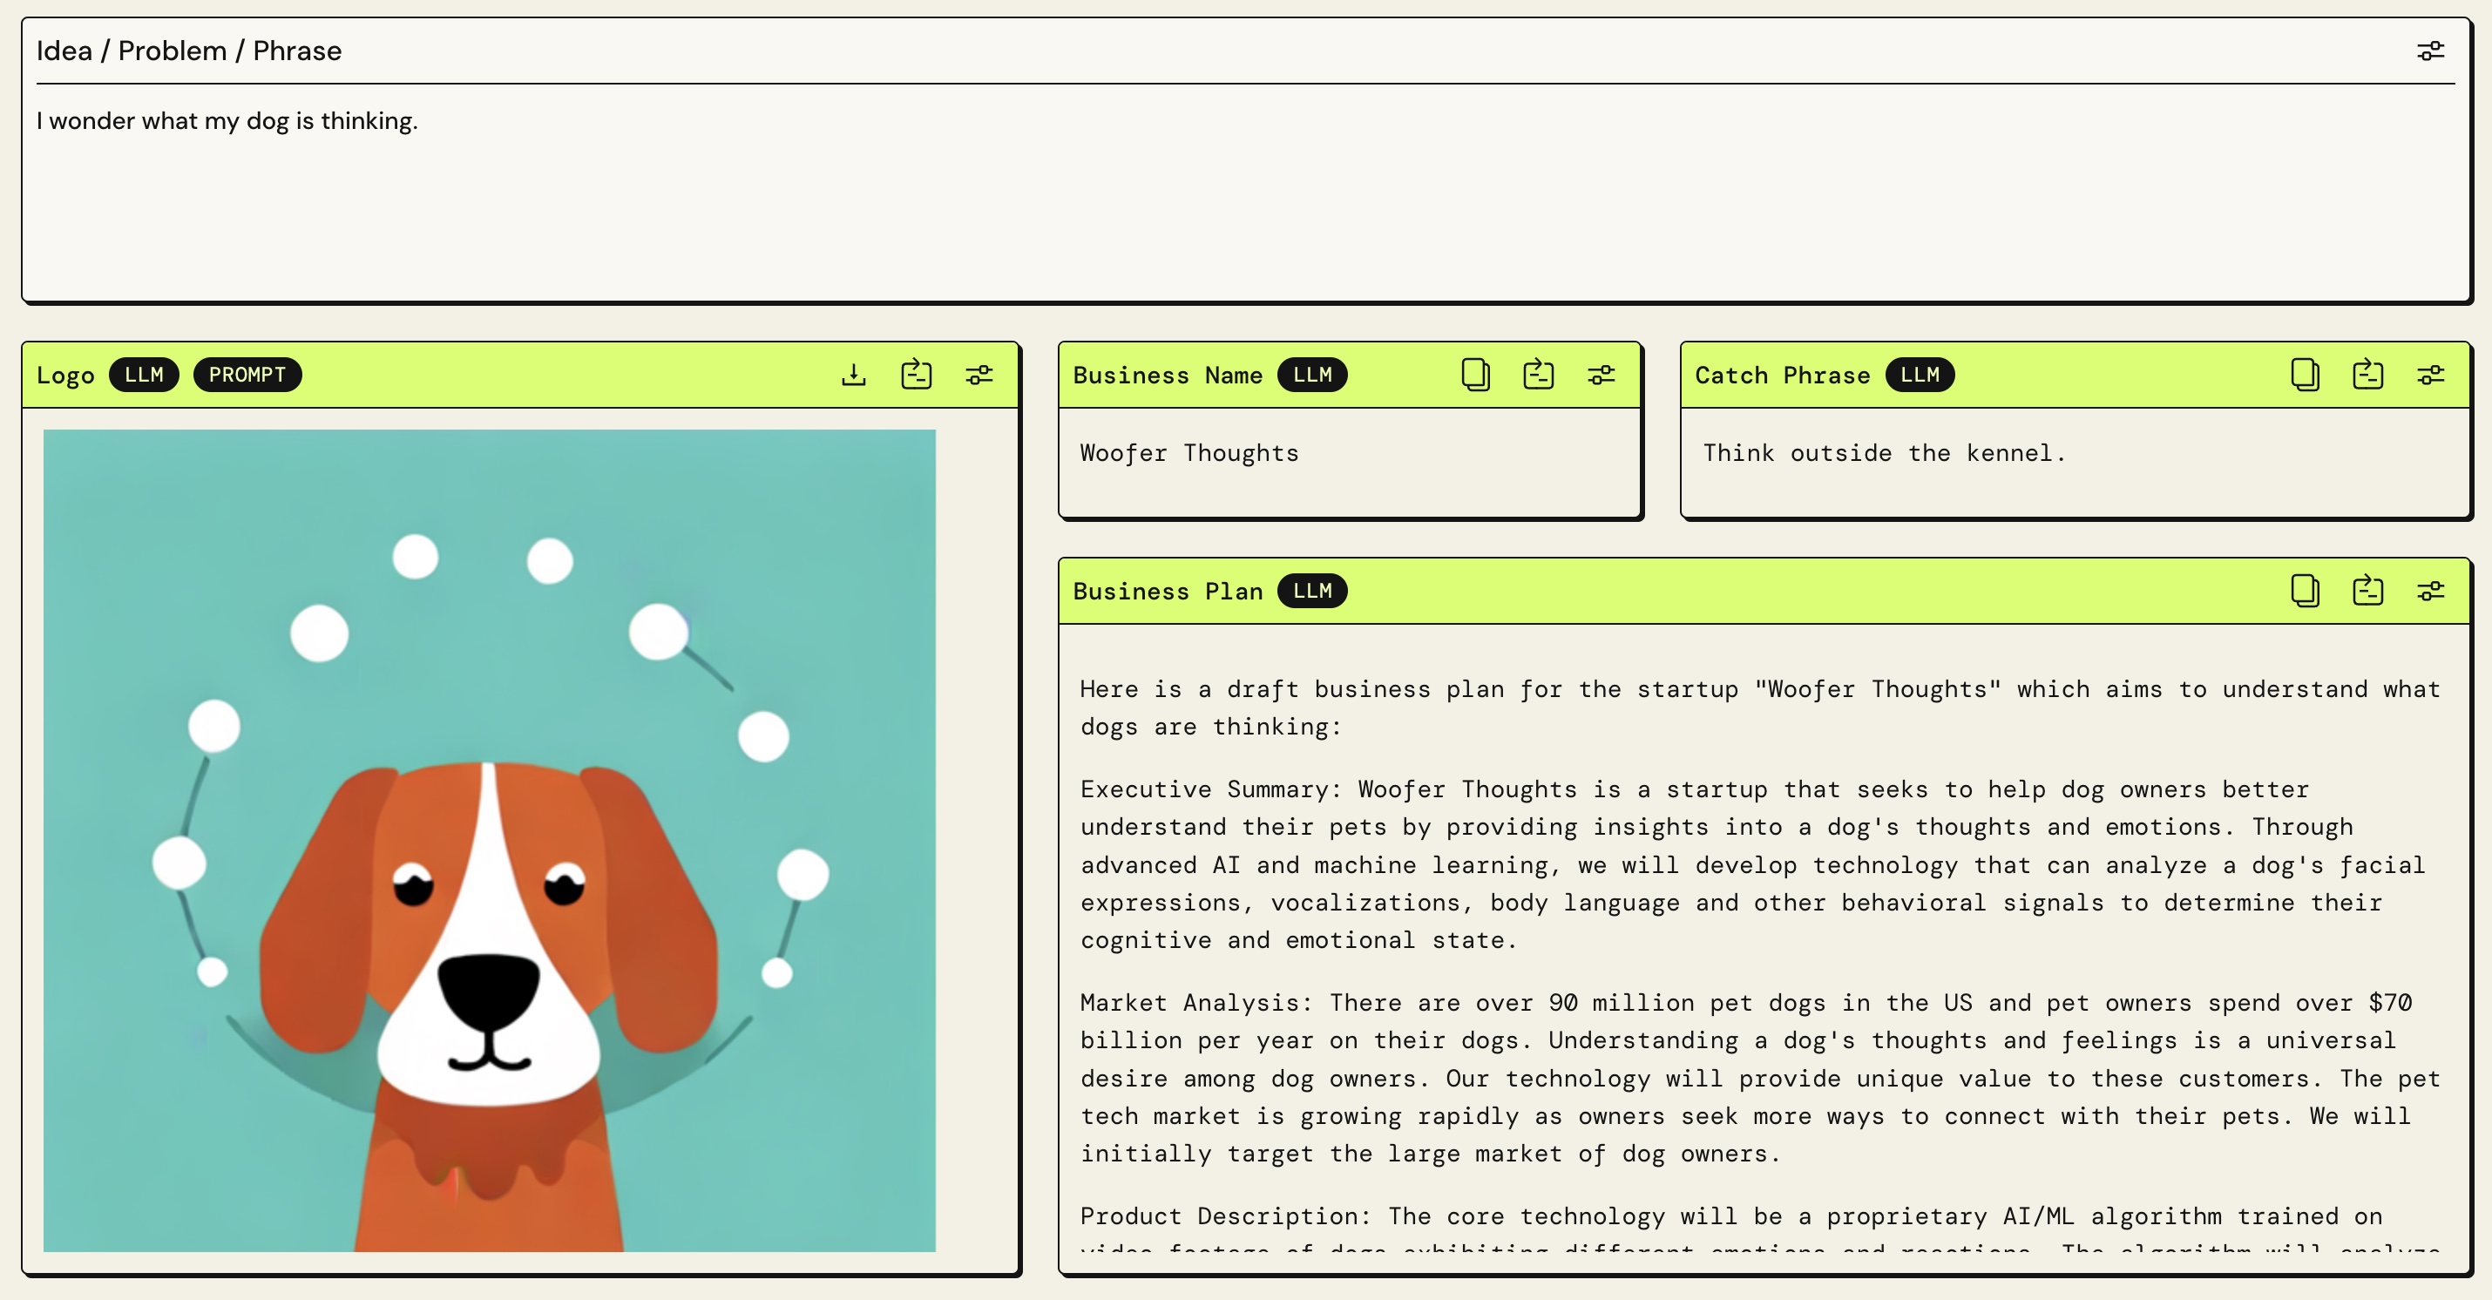Screen dimensions: 2492x1300
Task: Open Logo panel settings sliders
Action: [979, 375]
